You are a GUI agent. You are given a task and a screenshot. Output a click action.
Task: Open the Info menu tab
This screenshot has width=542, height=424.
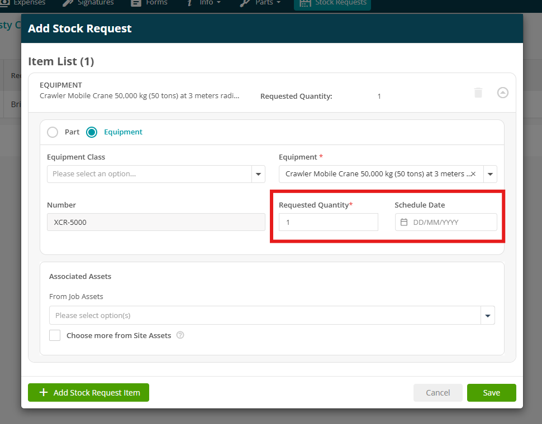[x=203, y=3]
